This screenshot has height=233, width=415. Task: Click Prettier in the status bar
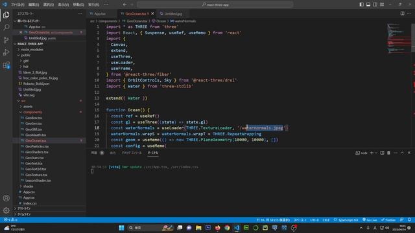388,220
